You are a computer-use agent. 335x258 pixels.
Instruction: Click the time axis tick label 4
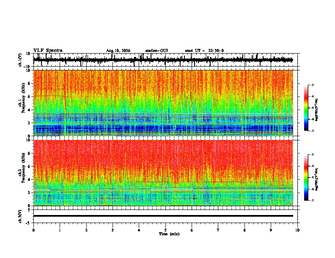pyautogui.click(x=139, y=230)
